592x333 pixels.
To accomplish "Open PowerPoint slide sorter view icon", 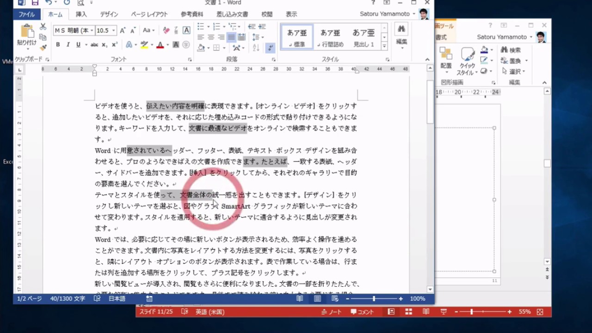I will [x=408, y=312].
